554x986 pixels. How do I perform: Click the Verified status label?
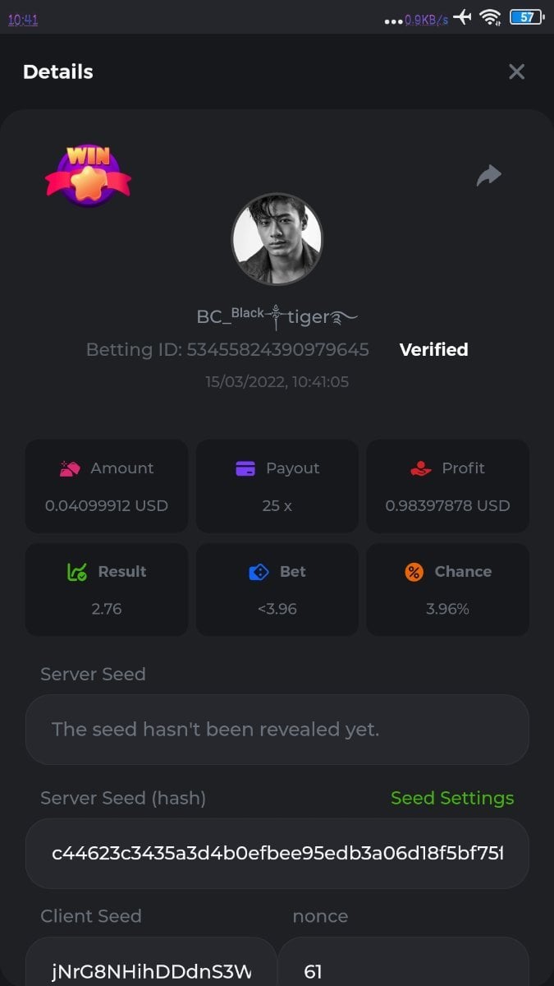433,350
